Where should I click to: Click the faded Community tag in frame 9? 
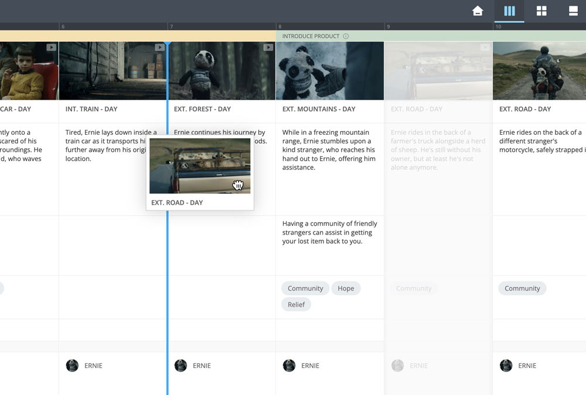414,288
